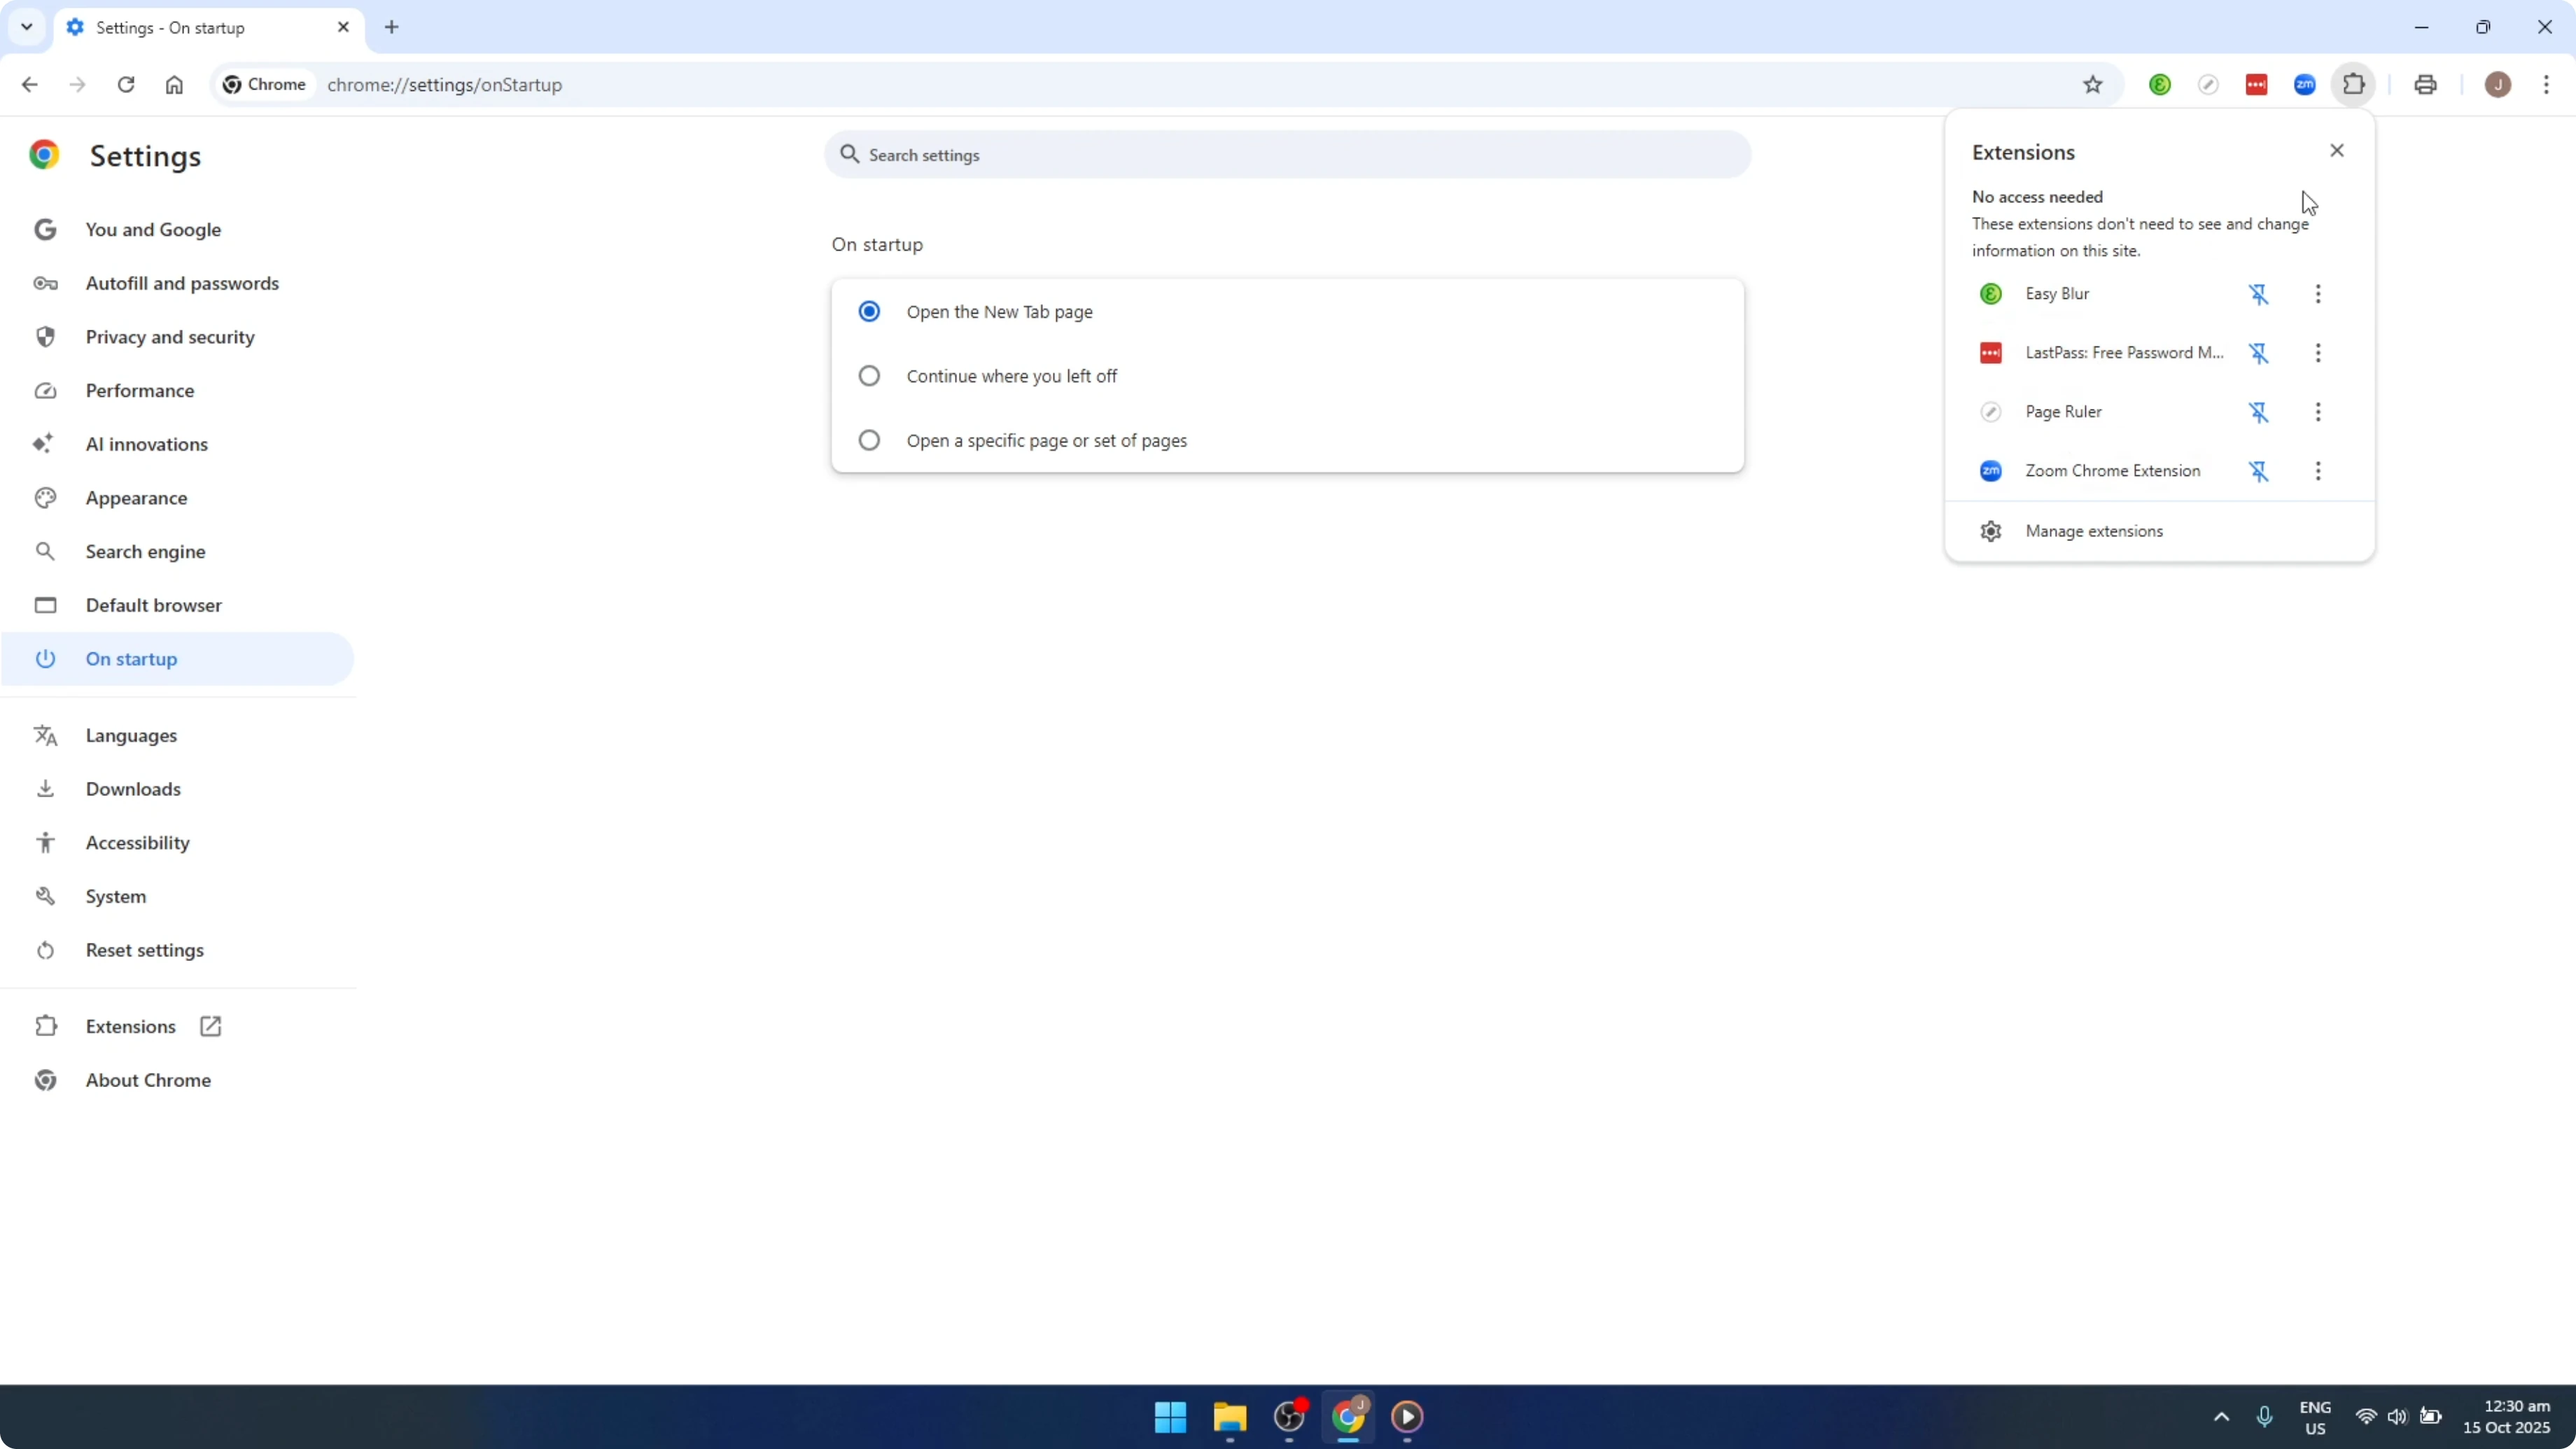Select Continue where you left off
Image resolution: width=2576 pixels, height=1449 pixels.
pyautogui.click(x=868, y=375)
